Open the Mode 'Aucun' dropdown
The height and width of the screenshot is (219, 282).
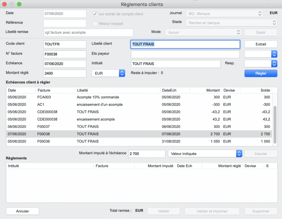tap(203, 32)
